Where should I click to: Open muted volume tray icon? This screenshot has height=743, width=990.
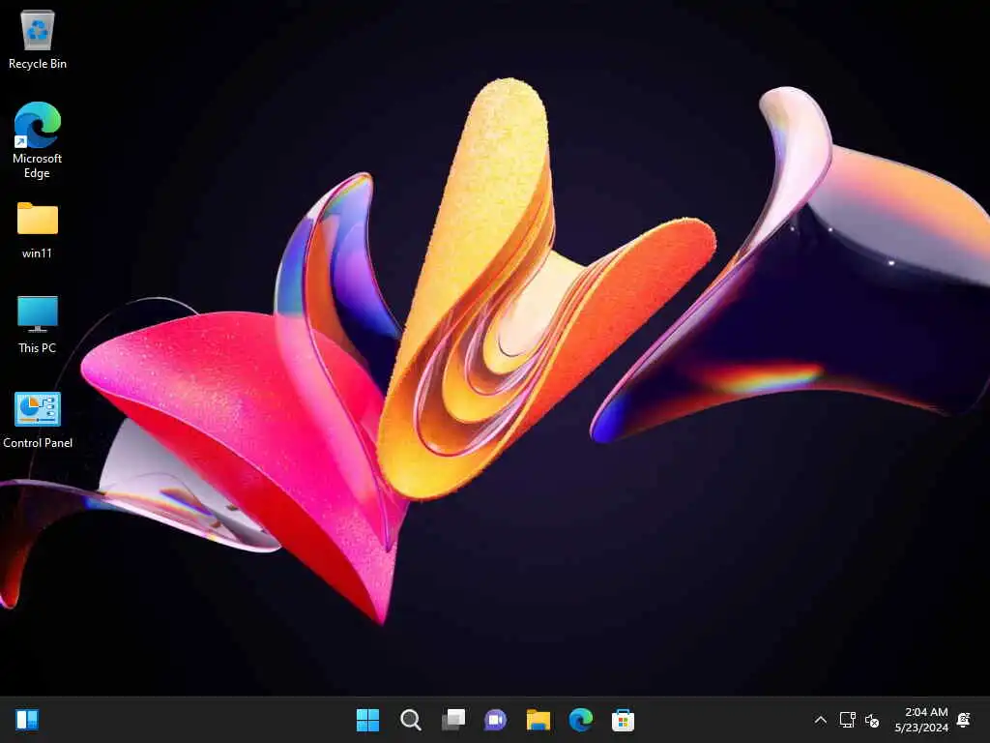pyautogui.click(x=872, y=720)
